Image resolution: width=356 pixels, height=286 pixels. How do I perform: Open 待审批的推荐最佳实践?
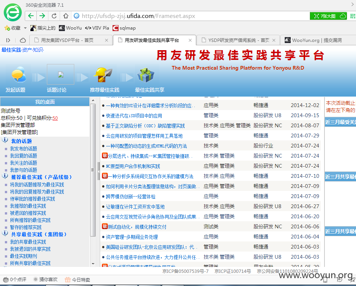point(33,199)
